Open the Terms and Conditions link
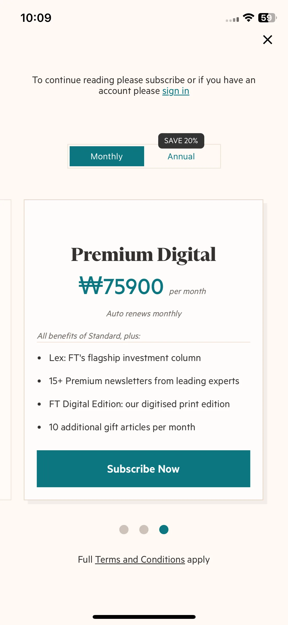288x625 pixels. (x=140, y=560)
